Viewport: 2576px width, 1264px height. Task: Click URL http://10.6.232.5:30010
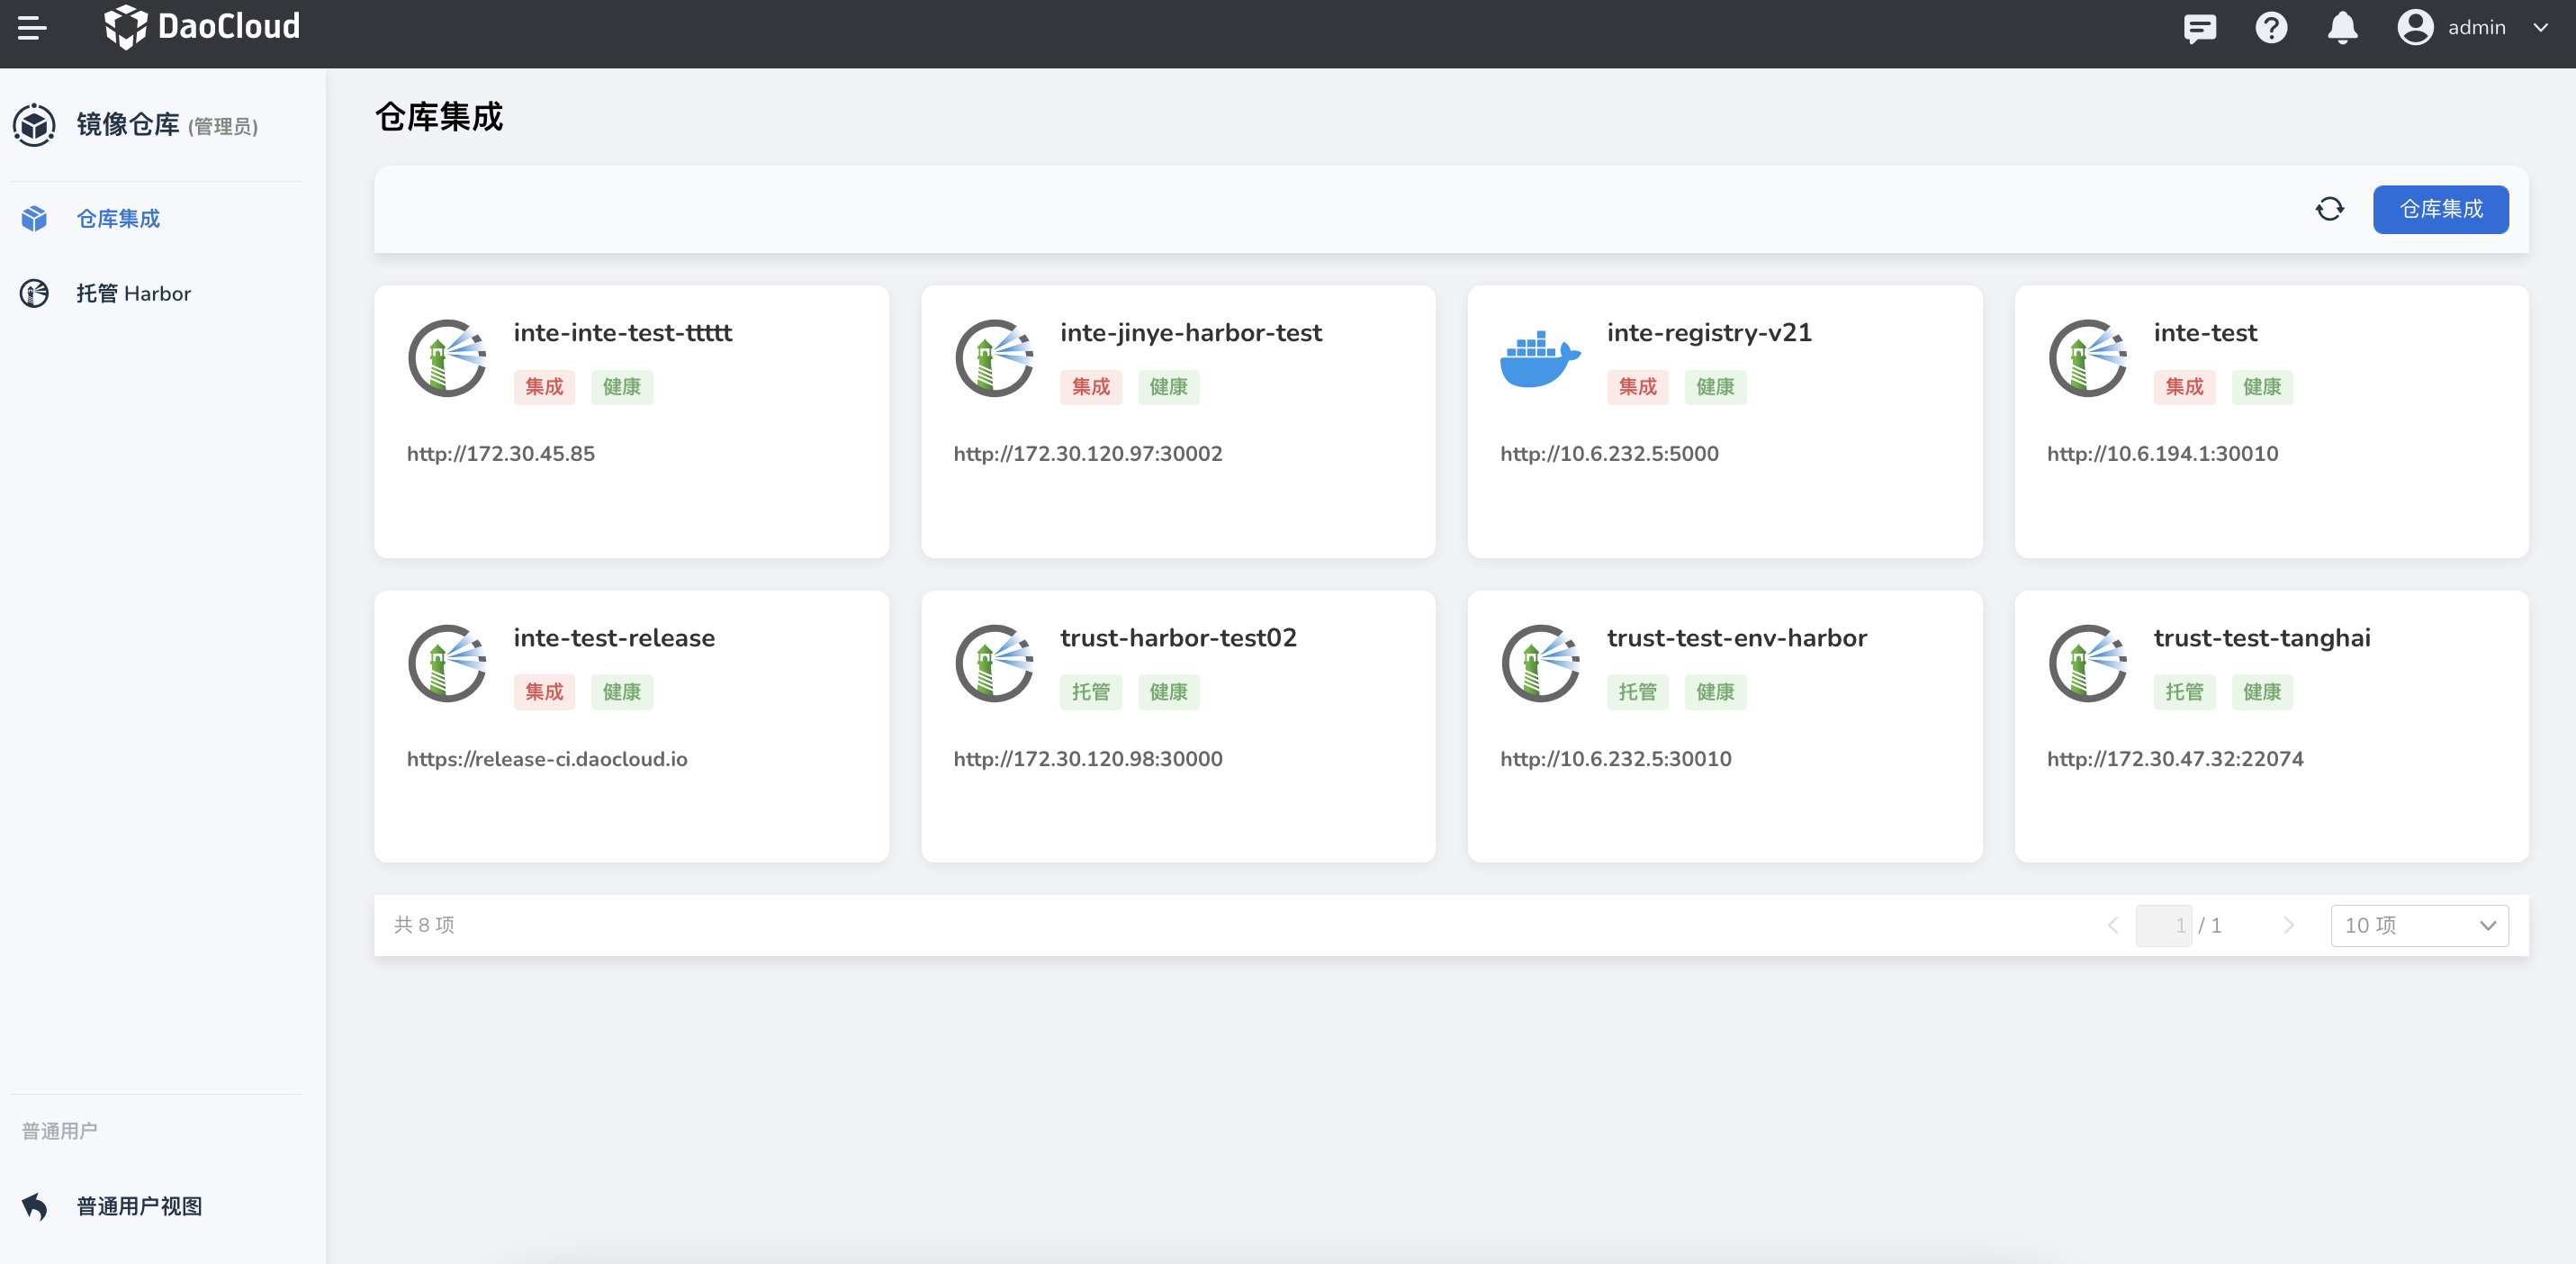pyautogui.click(x=1616, y=759)
